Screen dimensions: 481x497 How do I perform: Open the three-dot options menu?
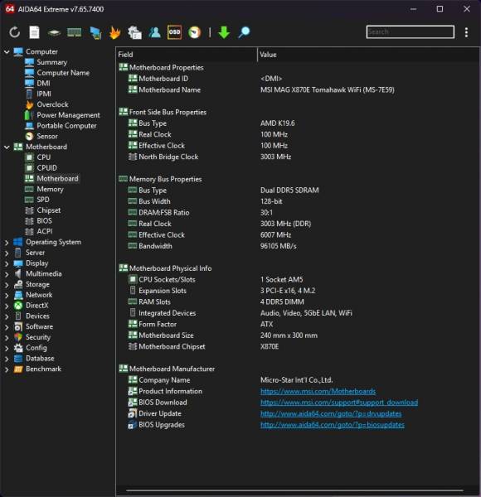466,32
